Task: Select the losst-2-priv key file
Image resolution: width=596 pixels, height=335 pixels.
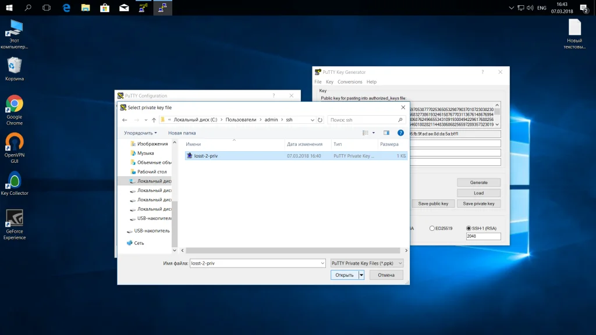Action: pos(205,156)
